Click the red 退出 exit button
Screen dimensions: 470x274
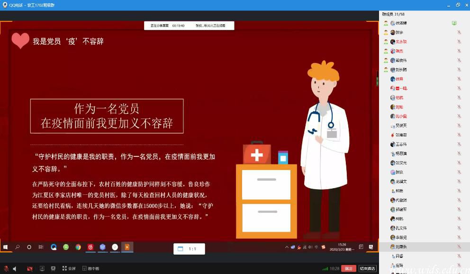pos(349,268)
